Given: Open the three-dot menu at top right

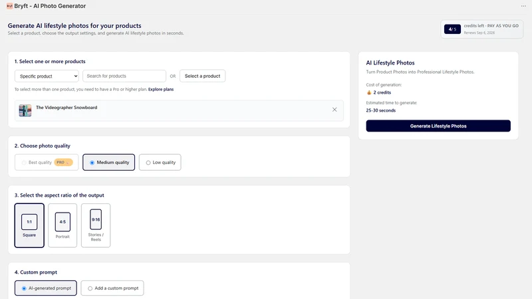Looking at the screenshot, I should [523, 6].
